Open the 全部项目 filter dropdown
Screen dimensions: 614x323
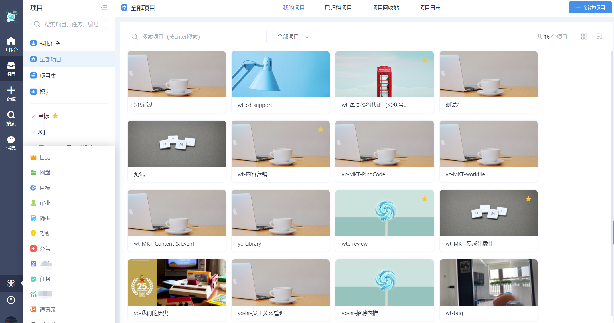pyautogui.click(x=294, y=37)
